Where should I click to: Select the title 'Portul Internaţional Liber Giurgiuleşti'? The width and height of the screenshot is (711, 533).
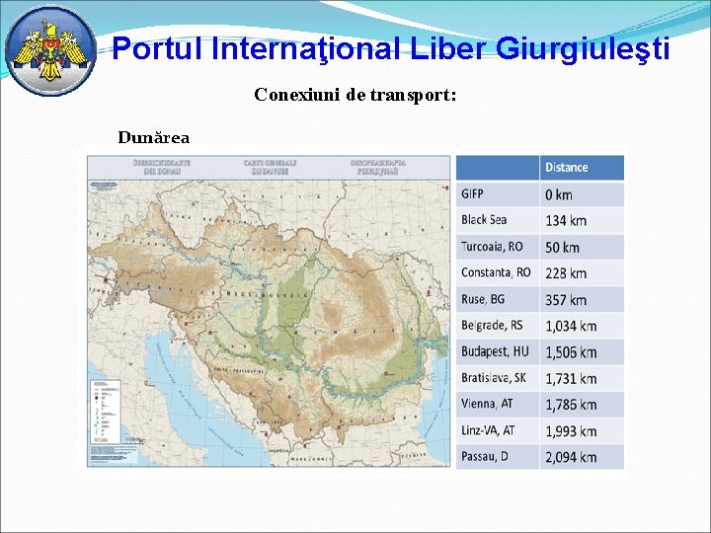390,49
